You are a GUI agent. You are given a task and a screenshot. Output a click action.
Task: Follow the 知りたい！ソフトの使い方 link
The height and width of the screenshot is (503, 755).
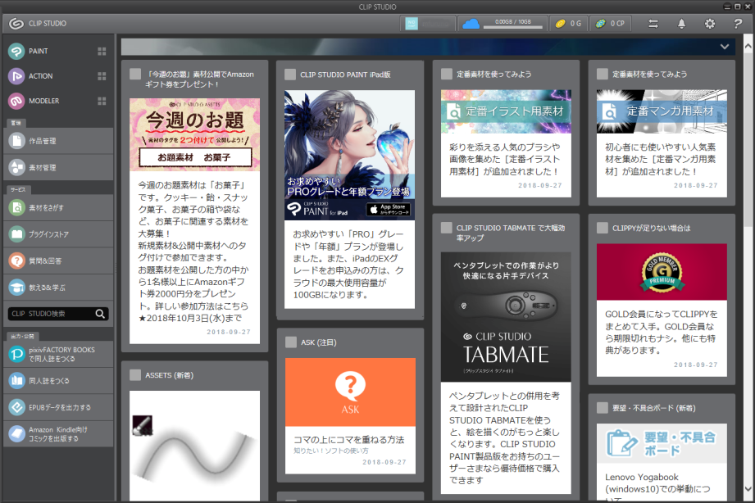(x=331, y=451)
